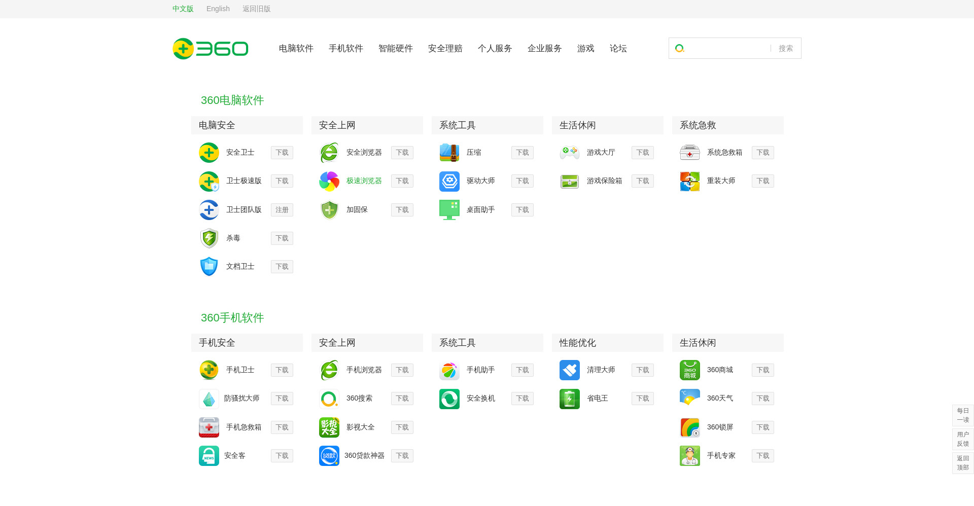974x506 pixels.
Task: Click the 手机浏览器 icon
Action: 329,370
